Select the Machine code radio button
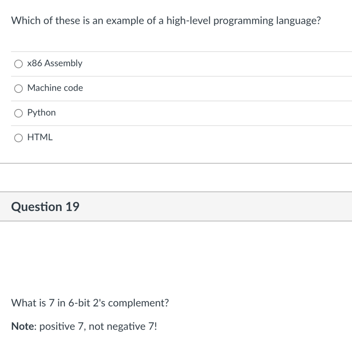The image size is (352, 359). [18, 88]
